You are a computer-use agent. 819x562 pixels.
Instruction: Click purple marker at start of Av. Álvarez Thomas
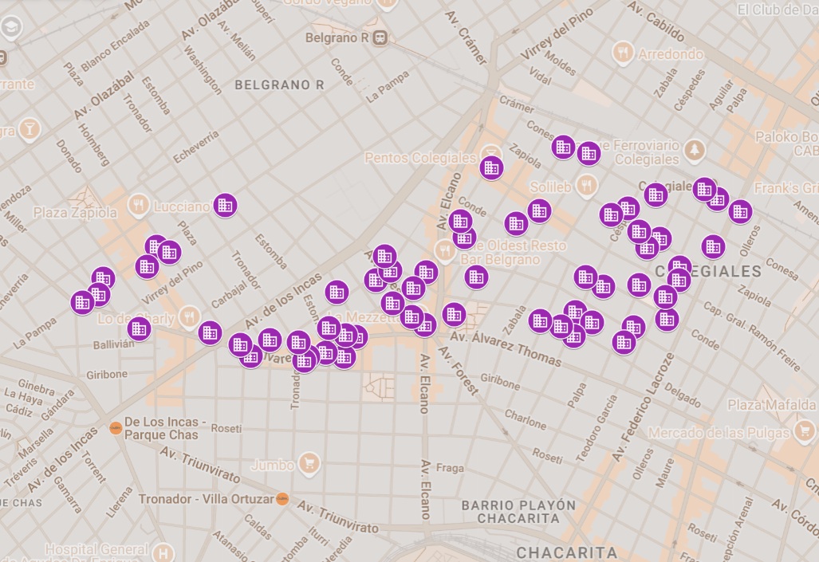[454, 314]
